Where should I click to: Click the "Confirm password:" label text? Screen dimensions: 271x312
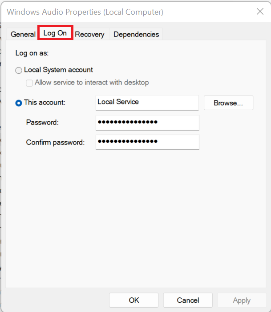55,142
